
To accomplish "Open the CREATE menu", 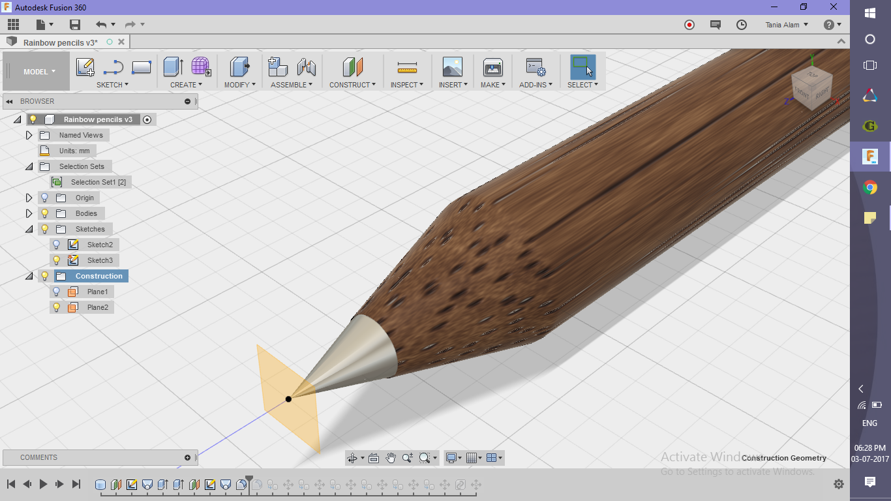I will 186,85.
